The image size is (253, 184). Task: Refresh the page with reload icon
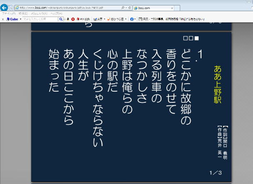pos(129,7)
